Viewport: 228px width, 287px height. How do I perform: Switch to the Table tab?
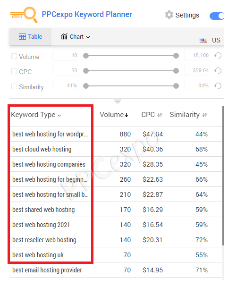pyautogui.click(x=30, y=37)
